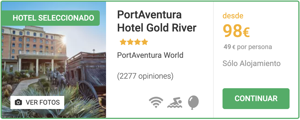Click the fourth gold rating star
This screenshot has height=120, width=300.
[145, 42]
